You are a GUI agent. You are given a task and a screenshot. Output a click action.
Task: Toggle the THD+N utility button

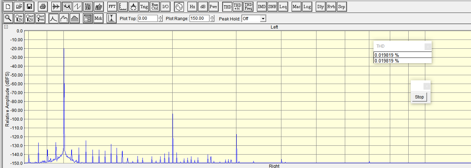click(238, 6)
